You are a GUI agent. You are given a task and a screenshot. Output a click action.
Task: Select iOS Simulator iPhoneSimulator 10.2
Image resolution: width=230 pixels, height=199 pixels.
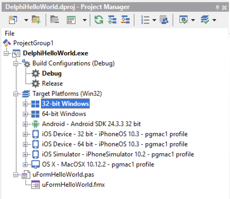pyautogui.click(x=118, y=155)
